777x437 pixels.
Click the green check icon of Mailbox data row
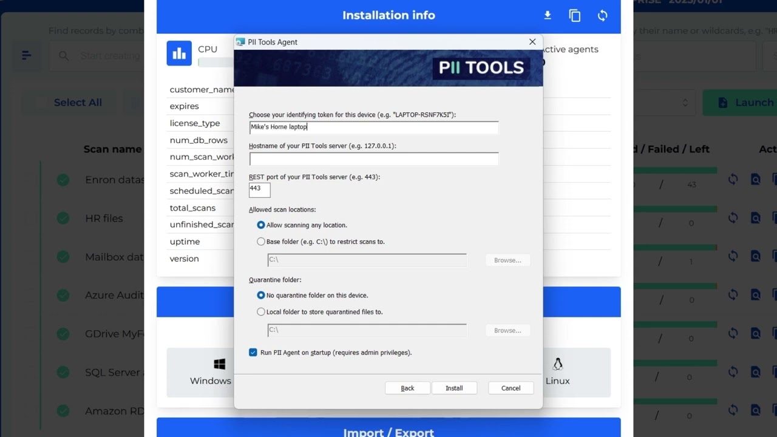[63, 257]
